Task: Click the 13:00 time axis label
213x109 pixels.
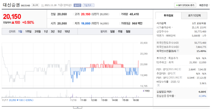Action: tap(104, 100)
